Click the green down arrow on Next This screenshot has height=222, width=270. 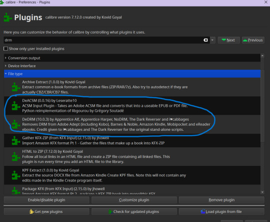click(224, 40)
